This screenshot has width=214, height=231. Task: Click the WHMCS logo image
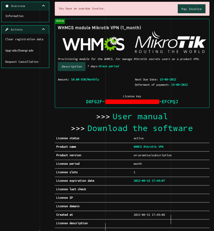(93, 44)
